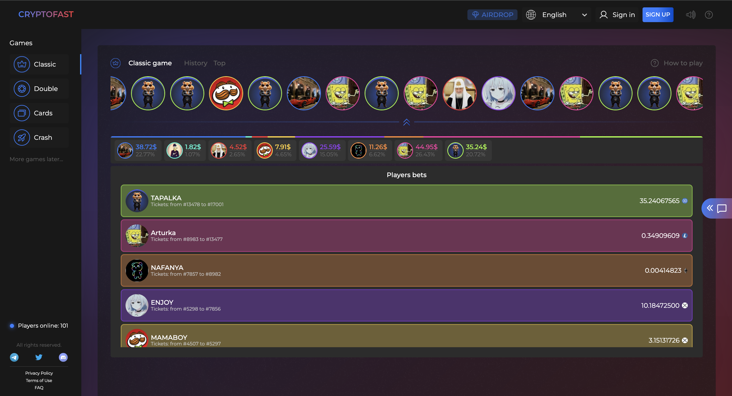Switch to the Top tab

pos(219,63)
